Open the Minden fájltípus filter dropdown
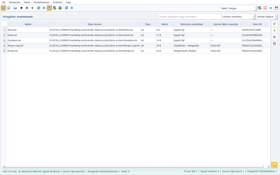The width and height of the screenshot is (280, 175). click(x=267, y=16)
